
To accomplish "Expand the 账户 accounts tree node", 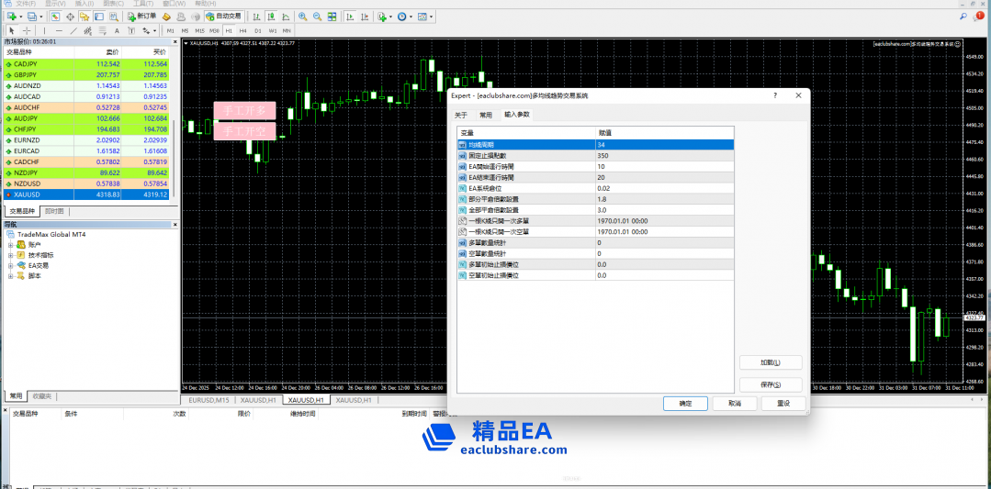I will tap(11, 245).
